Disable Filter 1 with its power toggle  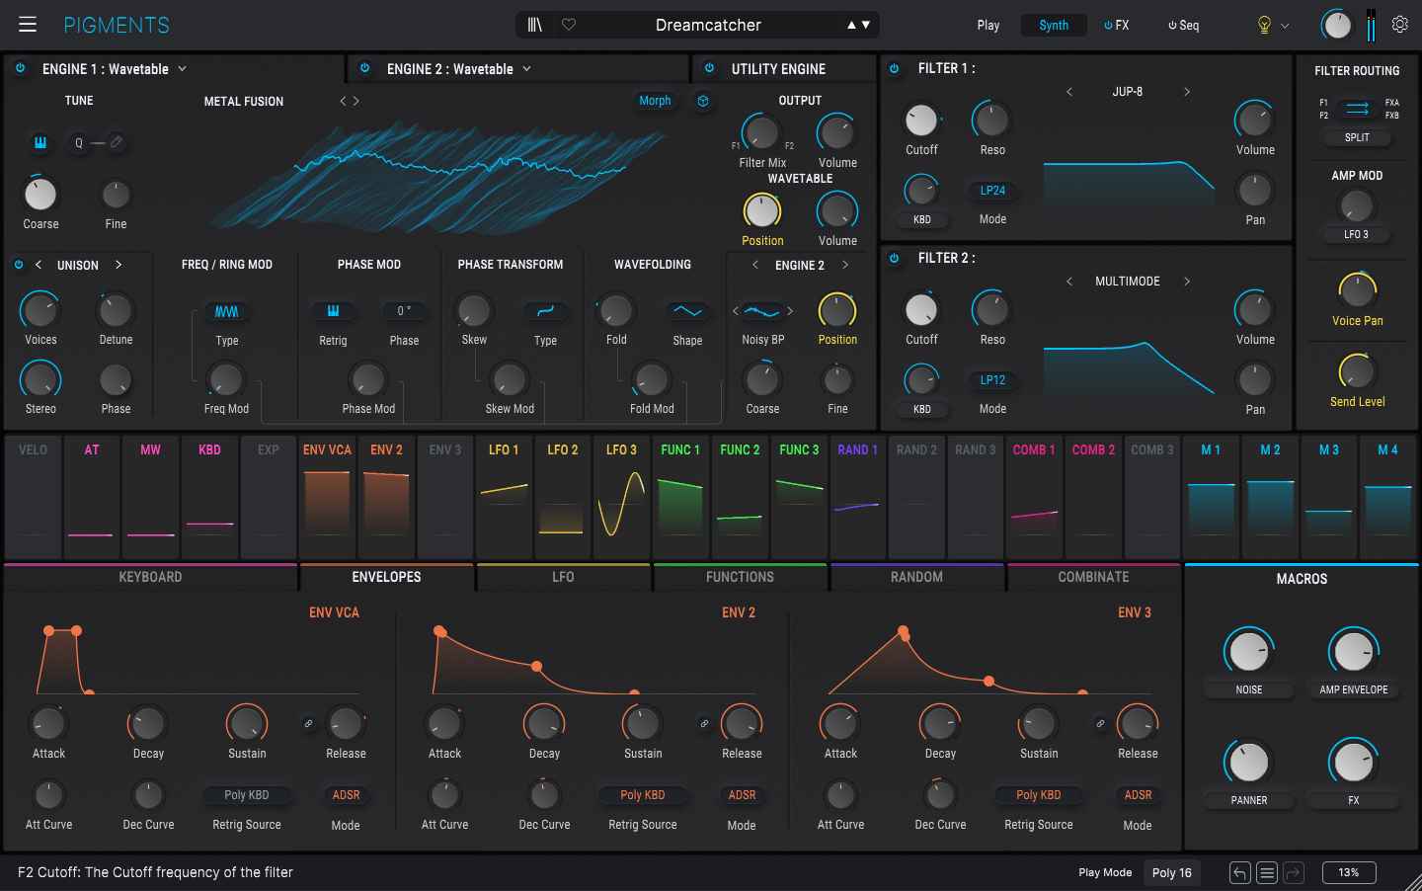(x=894, y=68)
